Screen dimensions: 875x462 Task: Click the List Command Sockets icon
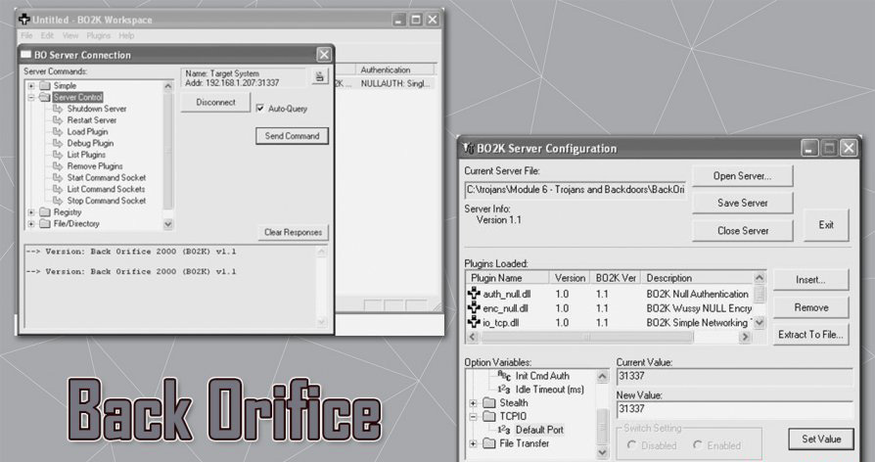pyautogui.click(x=58, y=189)
